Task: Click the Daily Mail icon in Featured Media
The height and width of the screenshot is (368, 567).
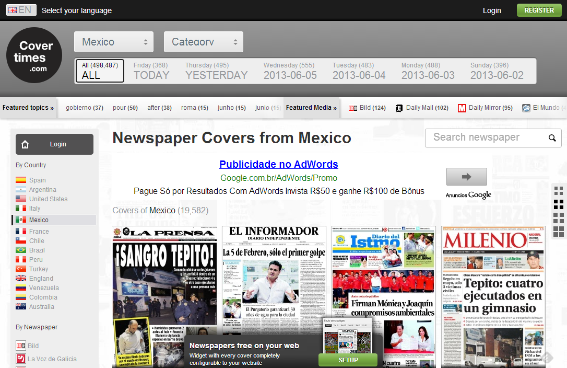Action: click(399, 108)
